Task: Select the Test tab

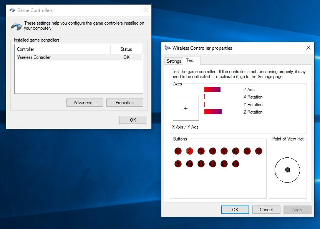Action: click(x=190, y=61)
